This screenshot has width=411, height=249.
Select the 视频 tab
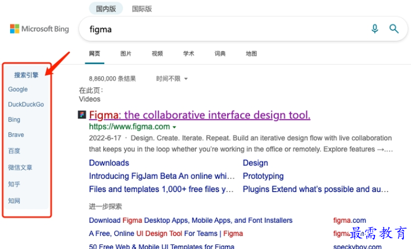click(x=157, y=54)
